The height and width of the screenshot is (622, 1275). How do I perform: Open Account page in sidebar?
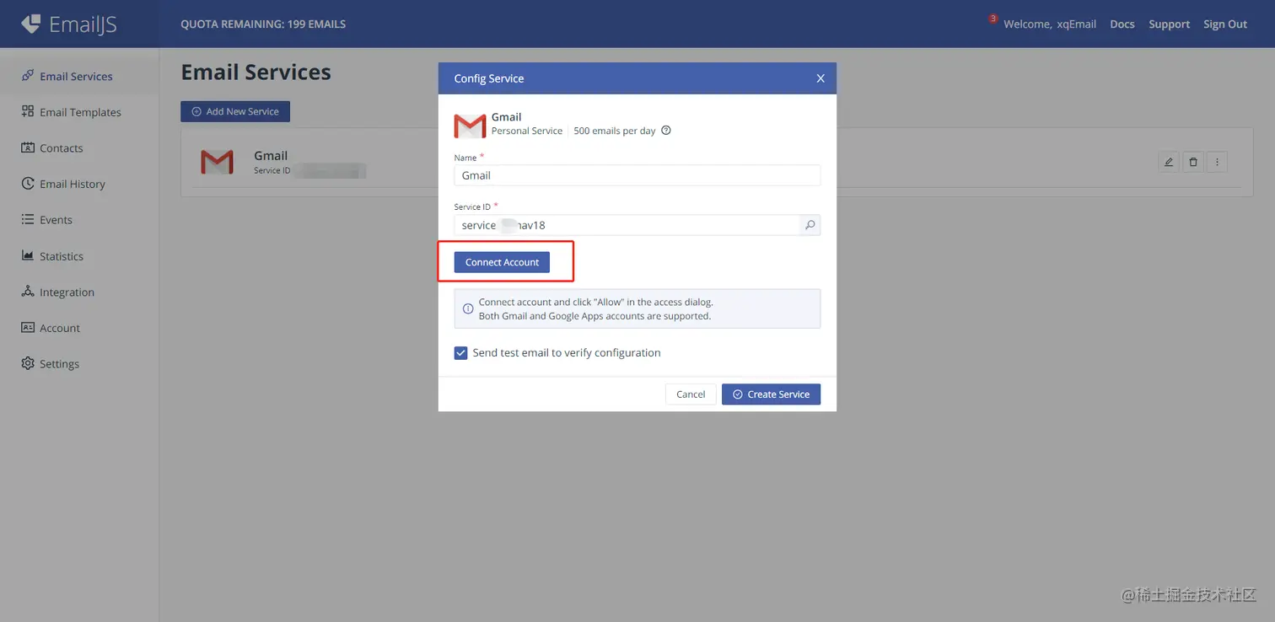(60, 328)
